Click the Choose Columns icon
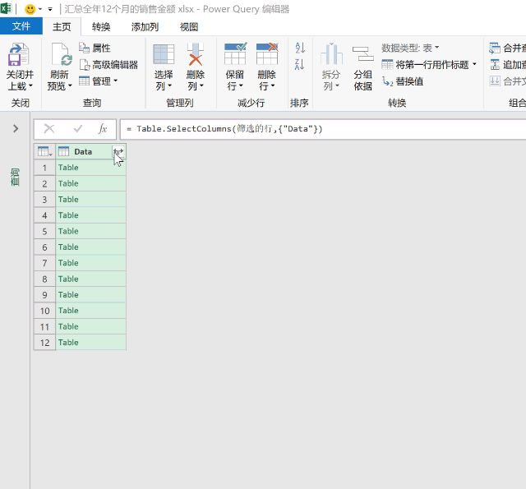526x489 pixels. [x=164, y=56]
